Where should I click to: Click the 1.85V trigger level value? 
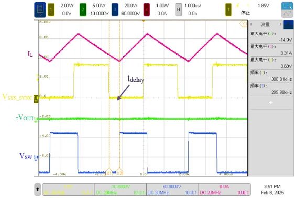click(263, 6)
